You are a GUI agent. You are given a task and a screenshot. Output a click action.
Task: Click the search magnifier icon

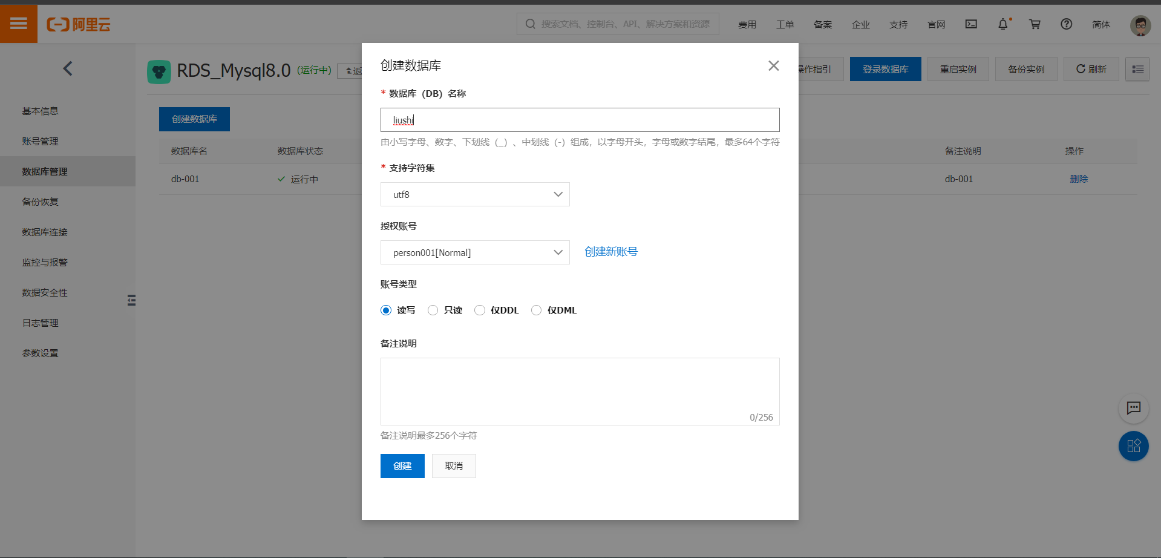pyautogui.click(x=531, y=24)
